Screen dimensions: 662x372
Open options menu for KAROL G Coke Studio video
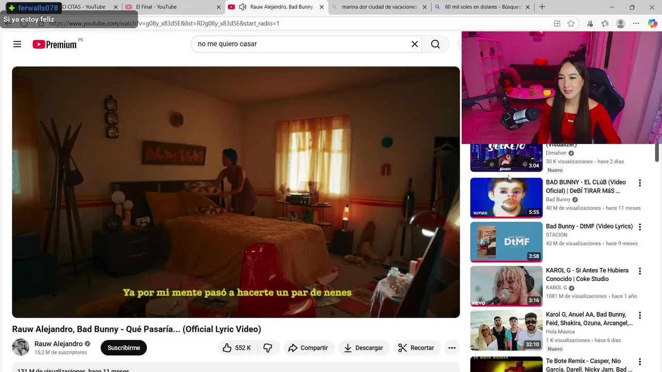point(640,271)
